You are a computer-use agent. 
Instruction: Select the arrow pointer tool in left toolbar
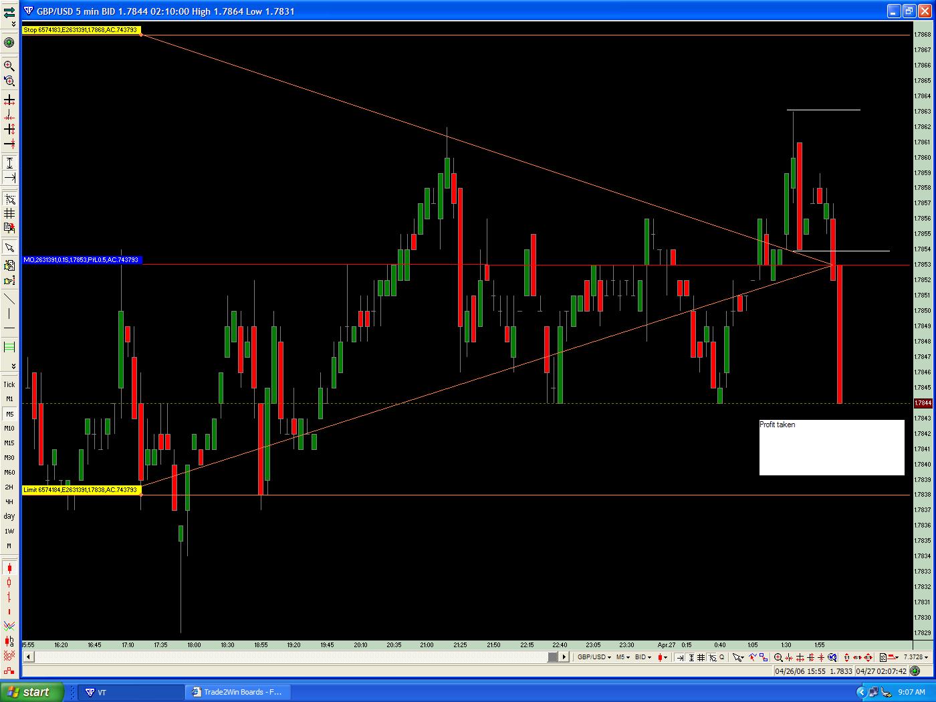click(x=9, y=247)
